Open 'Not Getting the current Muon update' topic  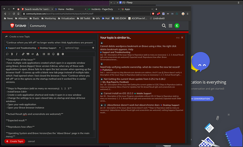(x=135, y=79)
